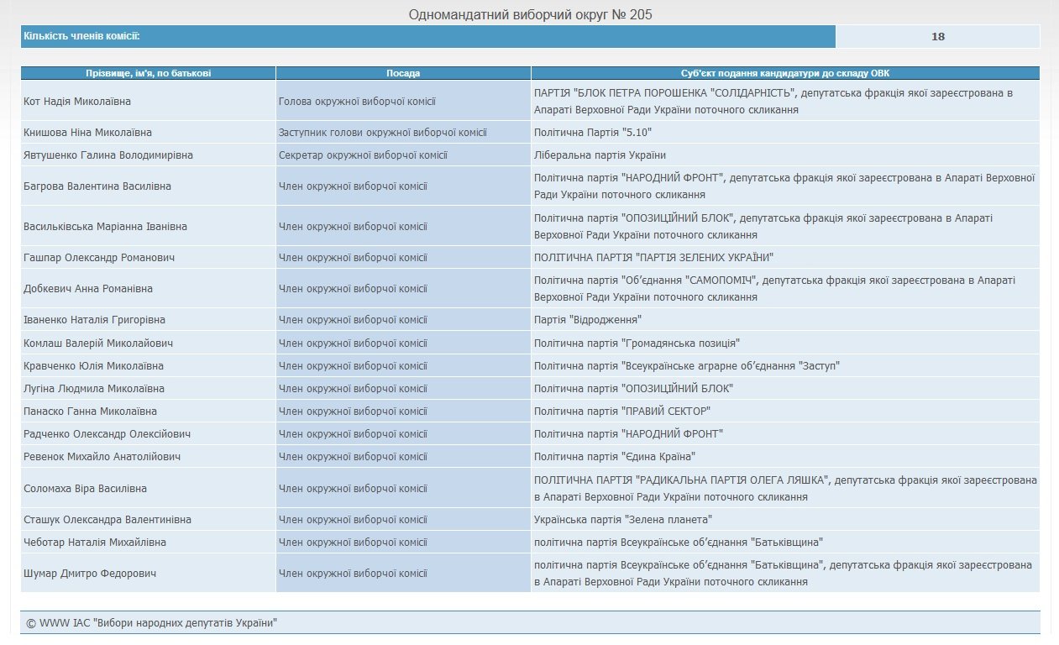This screenshot has width=1059, height=645.
Task: Click 'ПАРТІЯ ЗЕЛЕНИХ УКРАЇНИ' party cell
Action: [653, 257]
